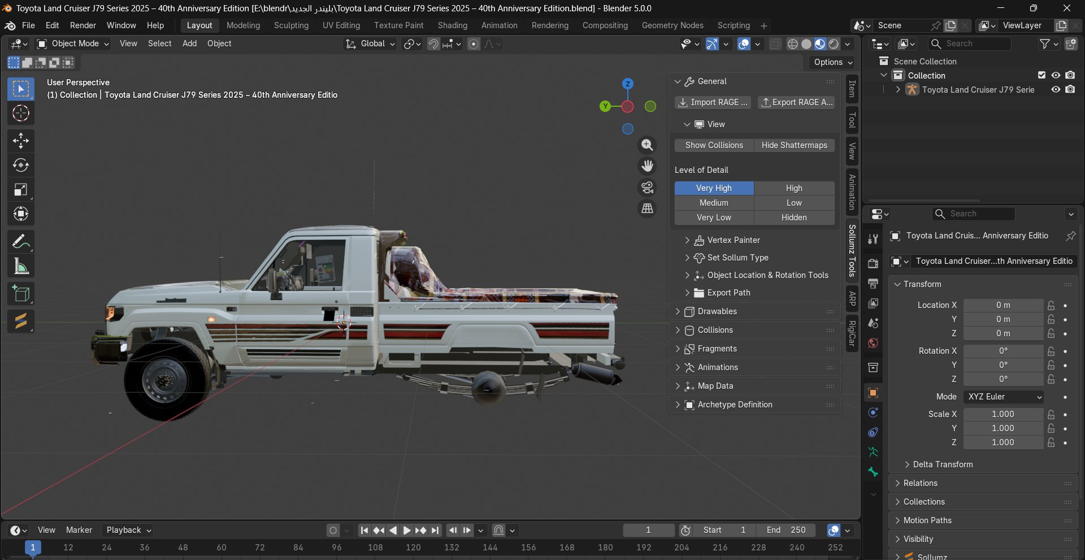1085x560 pixels.
Task: Toggle snapping magnet in viewport header
Action: (433, 44)
